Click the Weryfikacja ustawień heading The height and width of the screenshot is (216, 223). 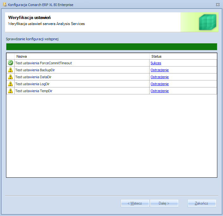29,17
